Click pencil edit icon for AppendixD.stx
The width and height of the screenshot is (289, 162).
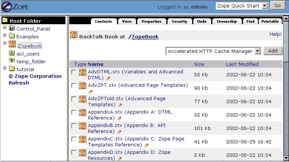[120, 159]
